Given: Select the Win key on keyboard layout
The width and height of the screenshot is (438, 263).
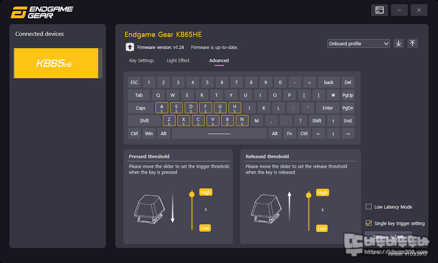Looking at the screenshot, I should tap(149, 133).
